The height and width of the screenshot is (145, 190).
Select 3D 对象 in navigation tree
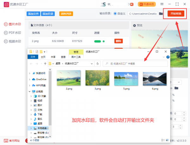40,96
